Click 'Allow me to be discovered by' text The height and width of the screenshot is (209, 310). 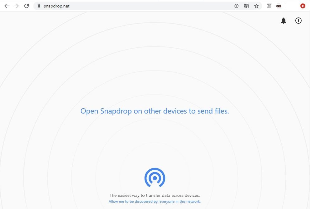155,202
